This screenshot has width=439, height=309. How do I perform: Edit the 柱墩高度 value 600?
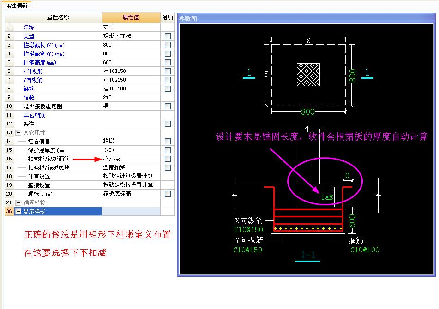[131, 62]
